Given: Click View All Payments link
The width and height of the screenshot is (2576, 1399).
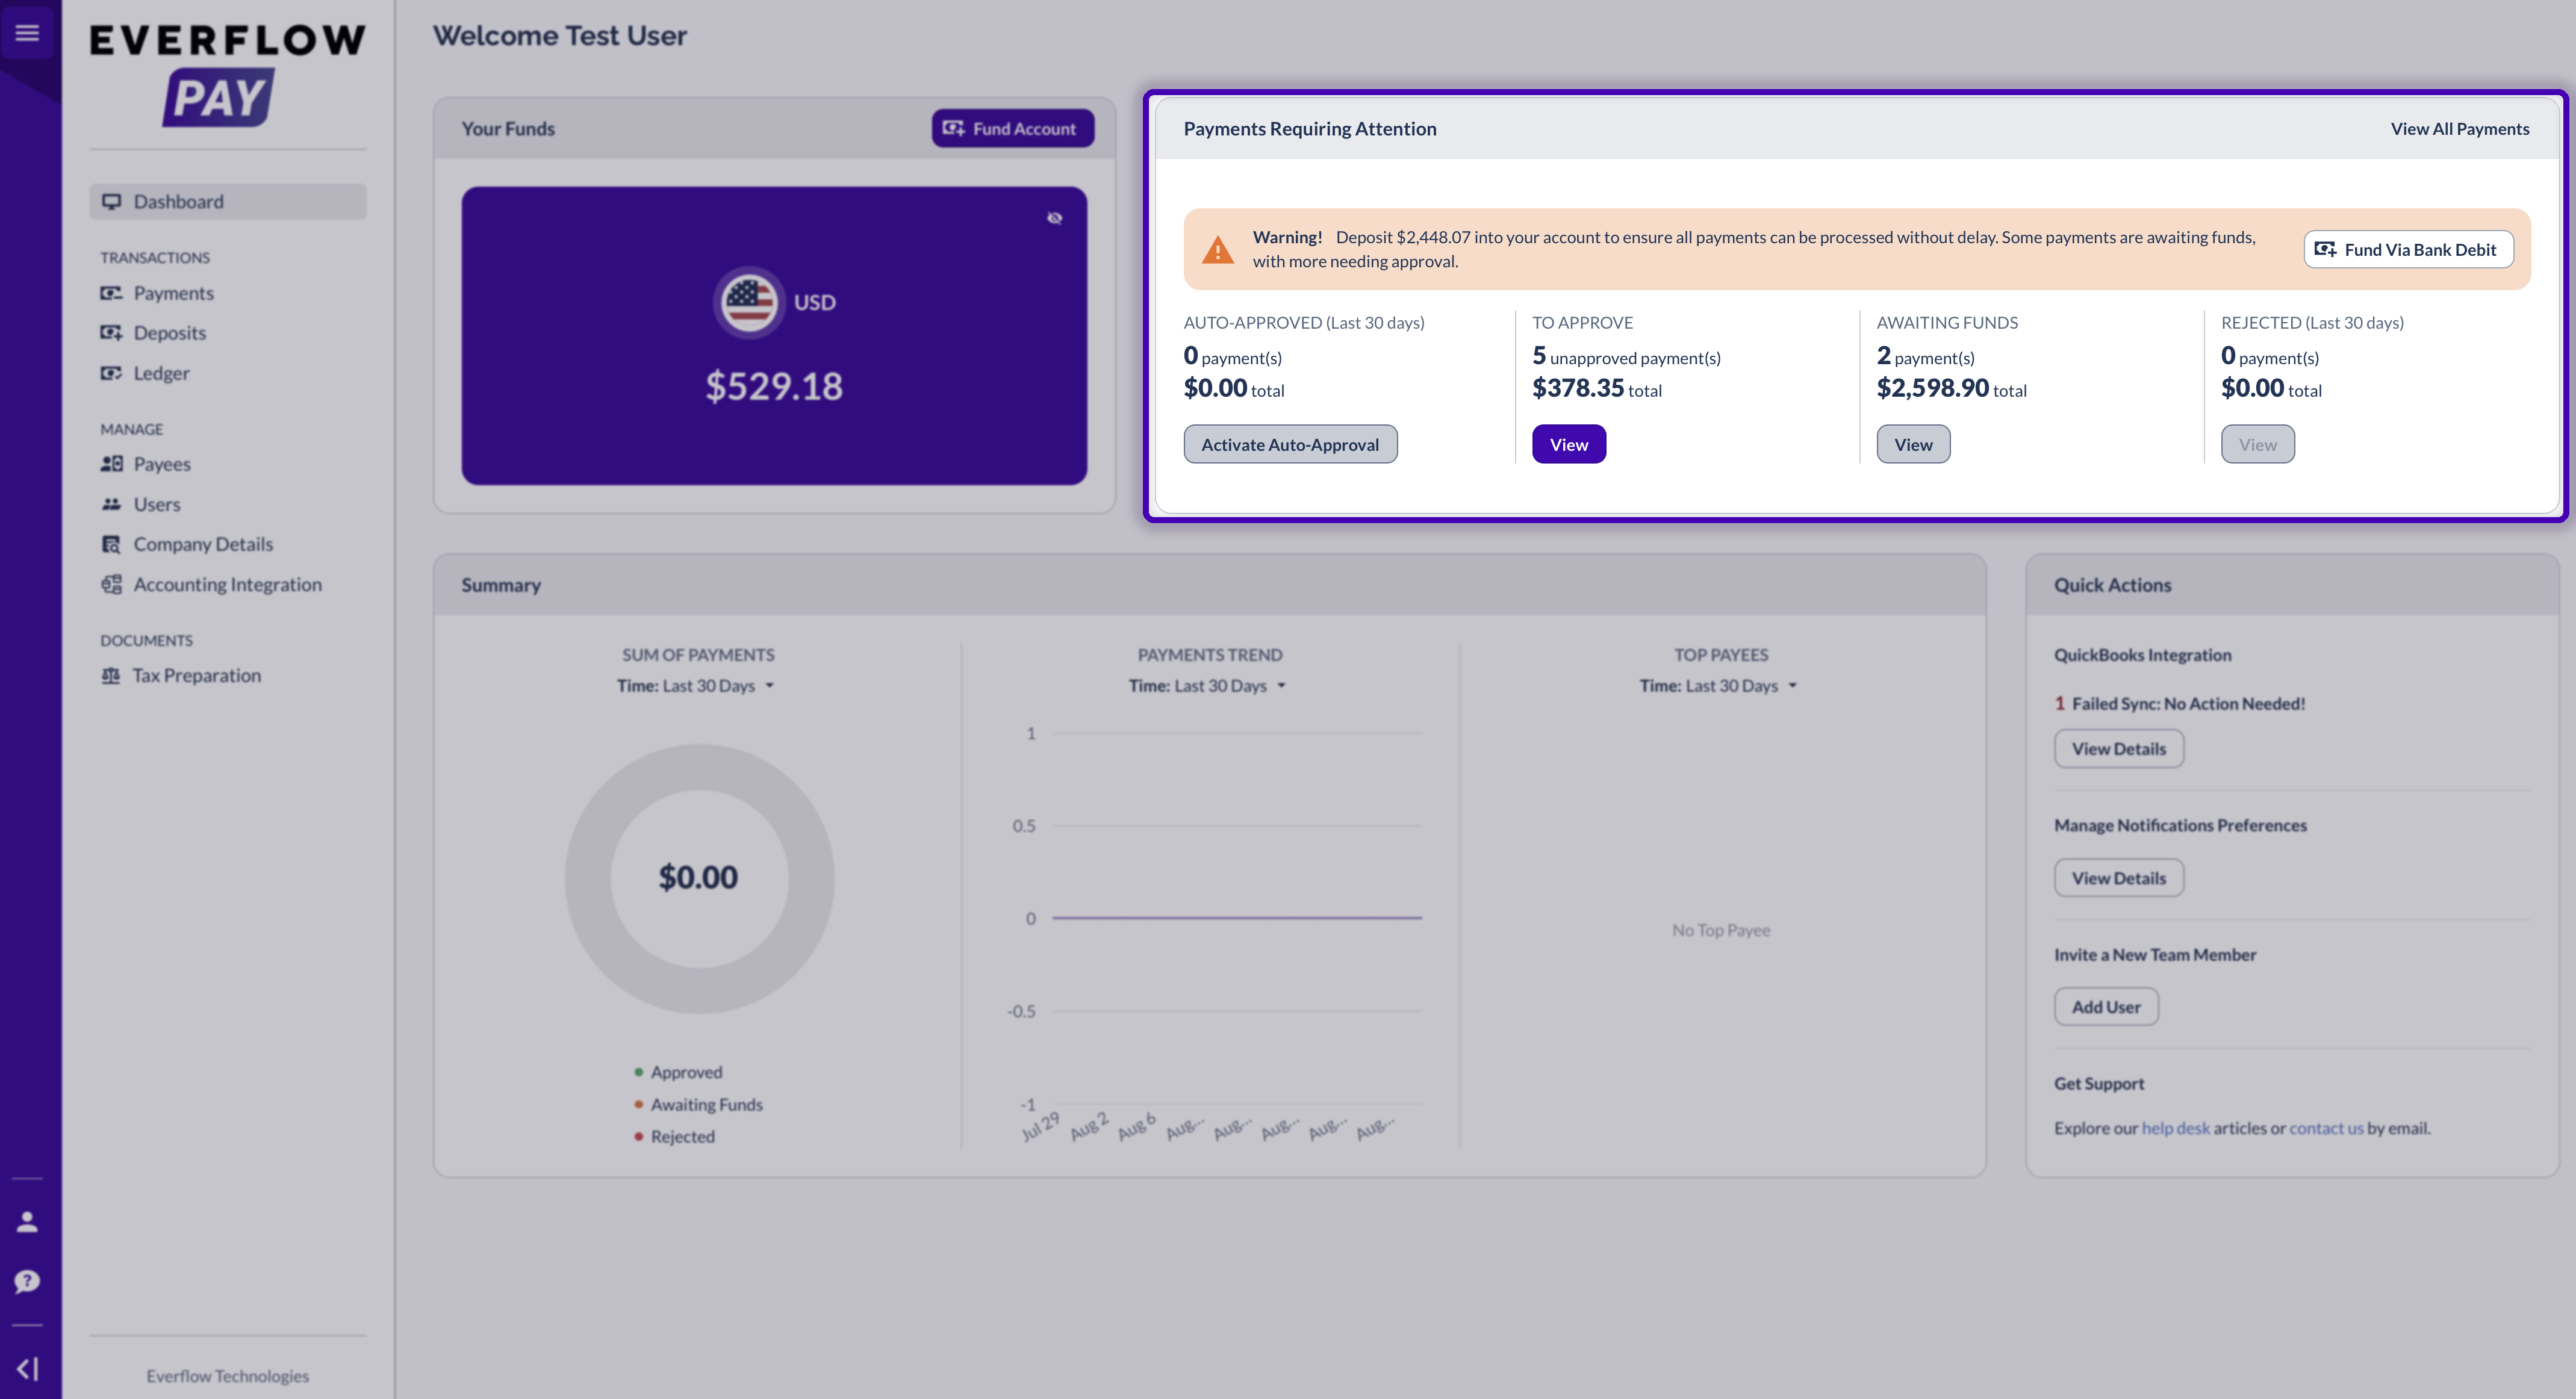Looking at the screenshot, I should point(2460,129).
